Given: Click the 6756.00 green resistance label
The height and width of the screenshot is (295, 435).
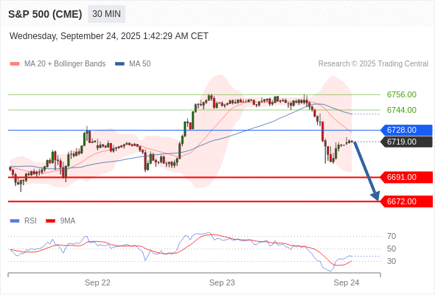Looking at the screenshot, I should point(402,94).
